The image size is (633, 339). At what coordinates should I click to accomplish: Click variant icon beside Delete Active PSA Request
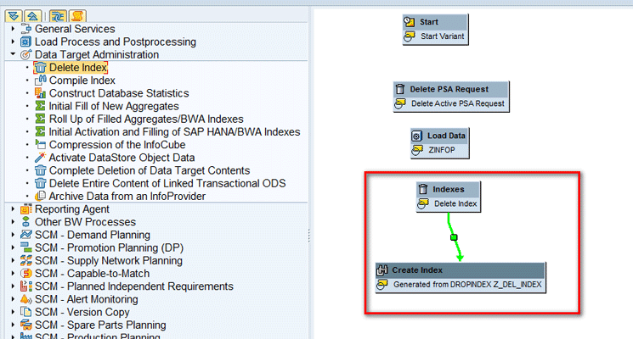400,103
